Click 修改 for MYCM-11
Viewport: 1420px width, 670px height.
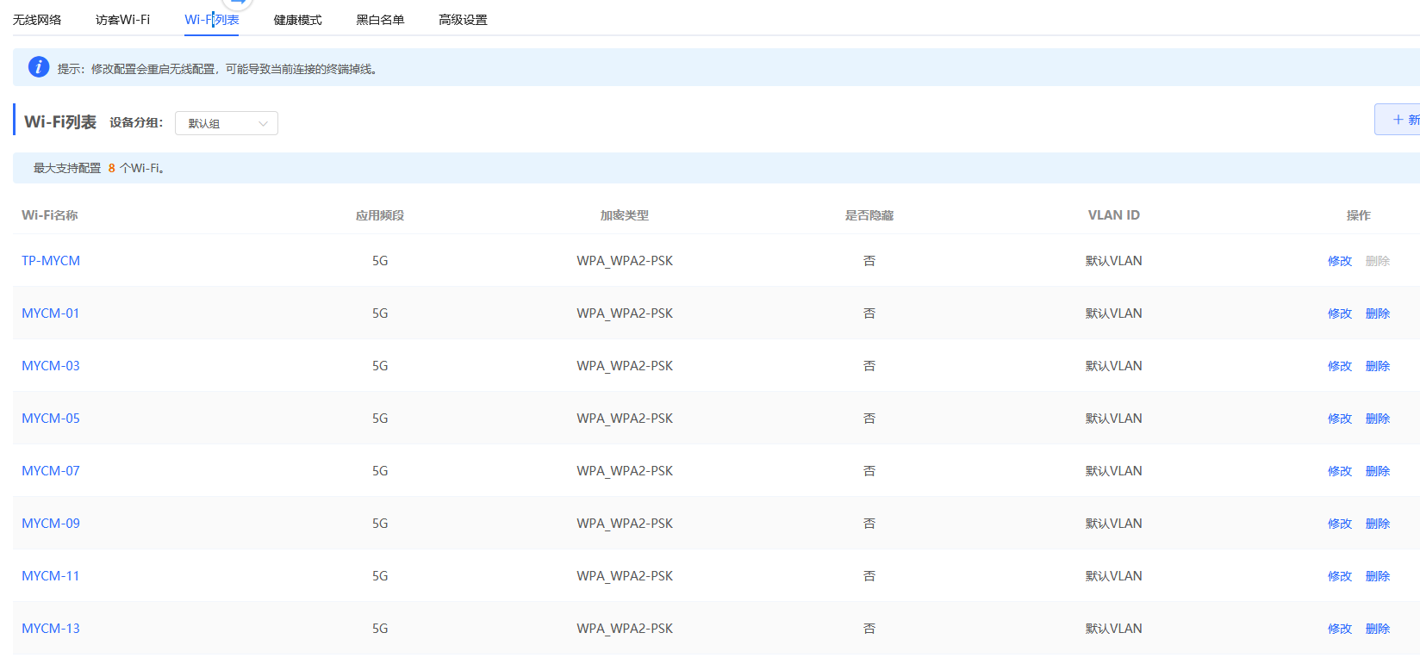tap(1340, 576)
